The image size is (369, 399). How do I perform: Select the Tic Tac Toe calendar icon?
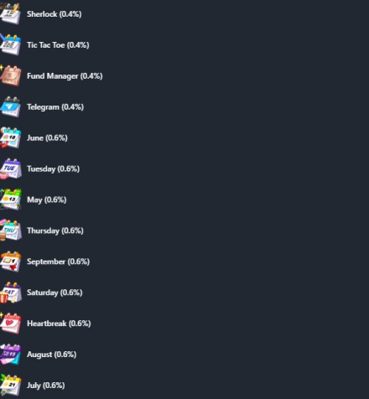pyautogui.click(x=10, y=44)
